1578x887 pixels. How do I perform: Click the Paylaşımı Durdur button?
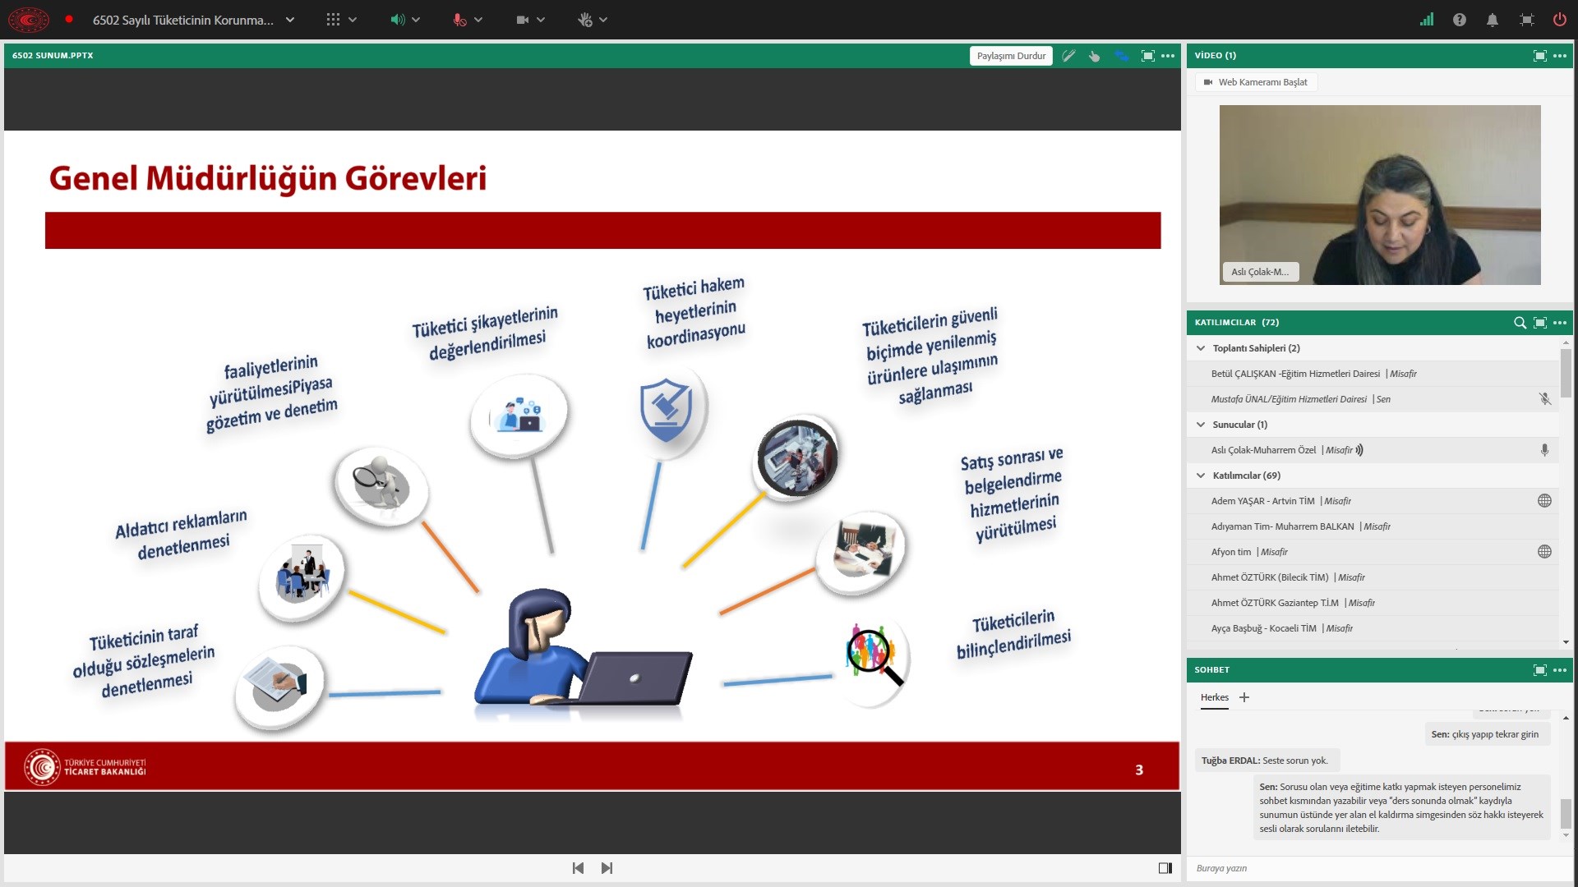point(1011,56)
